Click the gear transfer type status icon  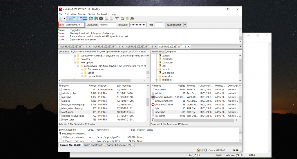click(202, 150)
